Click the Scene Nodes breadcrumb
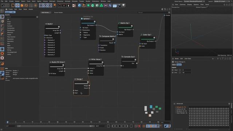 coord(58,12)
